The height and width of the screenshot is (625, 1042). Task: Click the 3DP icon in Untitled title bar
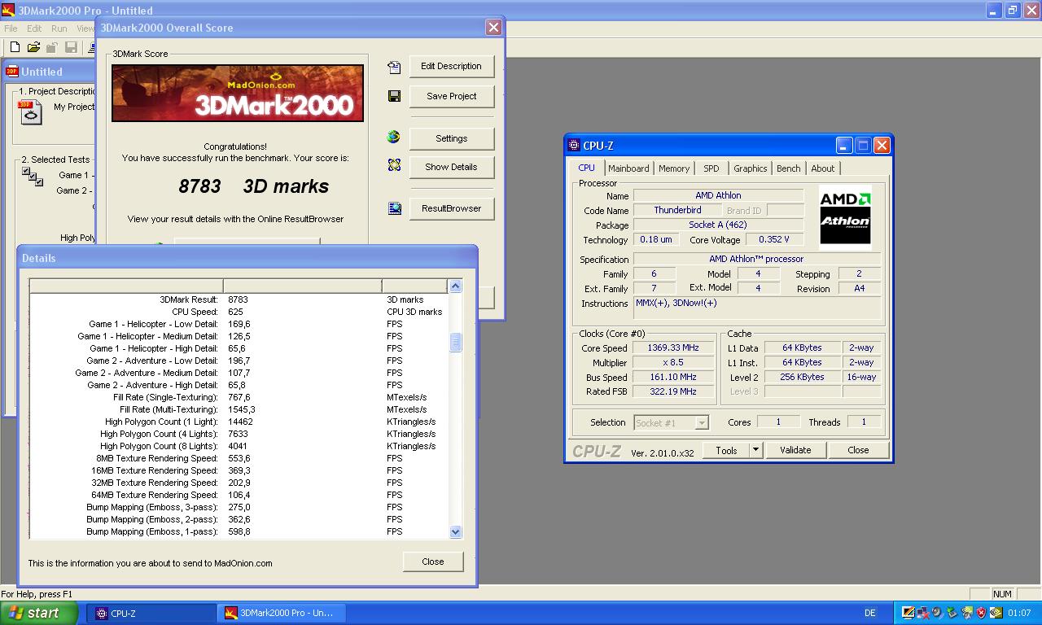click(x=12, y=72)
